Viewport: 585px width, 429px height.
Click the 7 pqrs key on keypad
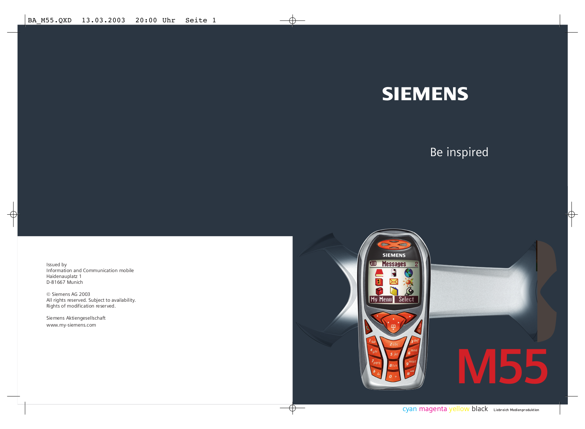click(x=376, y=361)
